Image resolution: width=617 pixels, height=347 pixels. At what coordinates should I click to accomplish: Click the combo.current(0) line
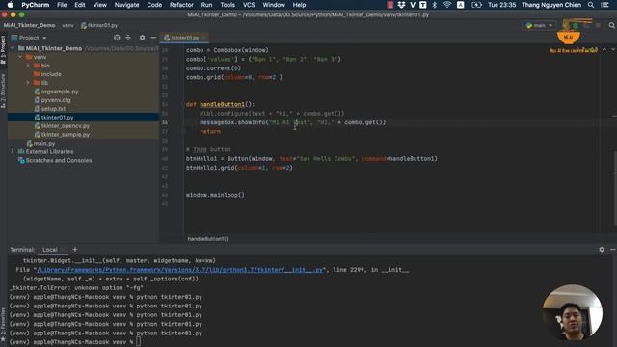point(213,68)
